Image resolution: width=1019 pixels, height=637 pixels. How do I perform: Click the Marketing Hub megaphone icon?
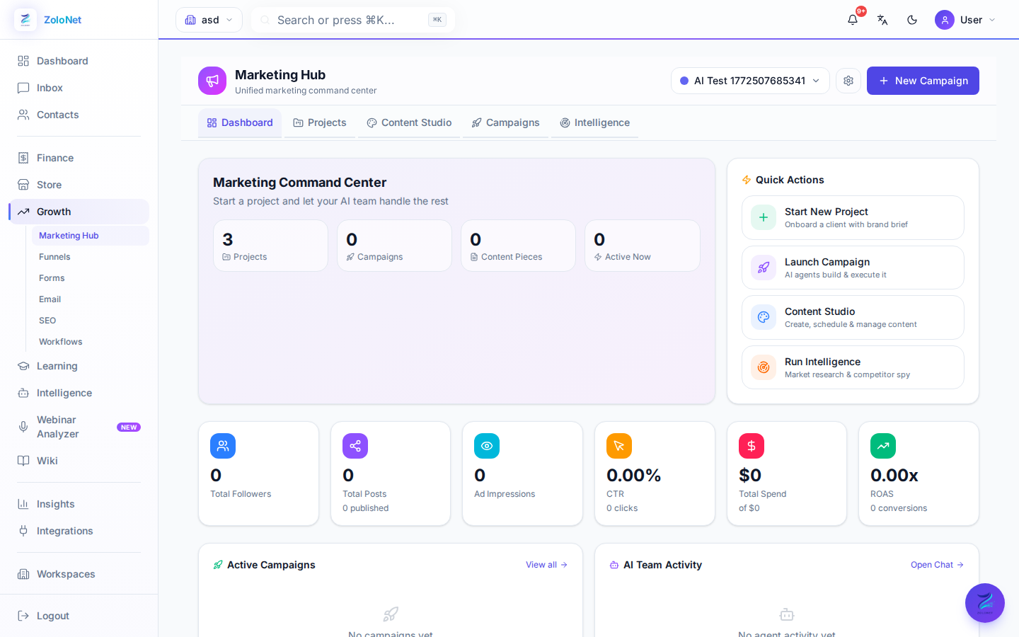tap(212, 81)
